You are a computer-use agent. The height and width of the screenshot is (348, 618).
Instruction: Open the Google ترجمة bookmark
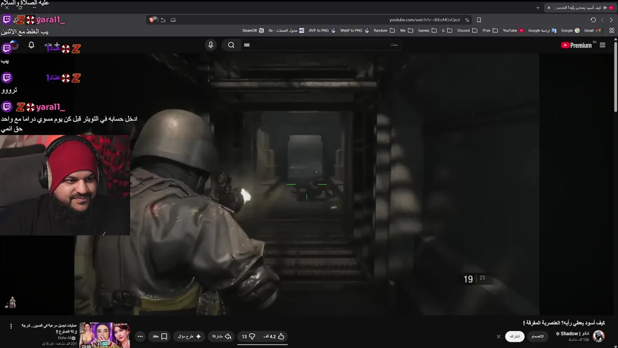[x=542, y=30]
